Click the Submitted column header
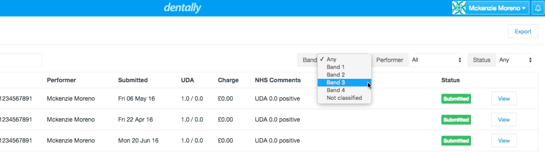Screen dimensions: 545x153 [x=133, y=80]
